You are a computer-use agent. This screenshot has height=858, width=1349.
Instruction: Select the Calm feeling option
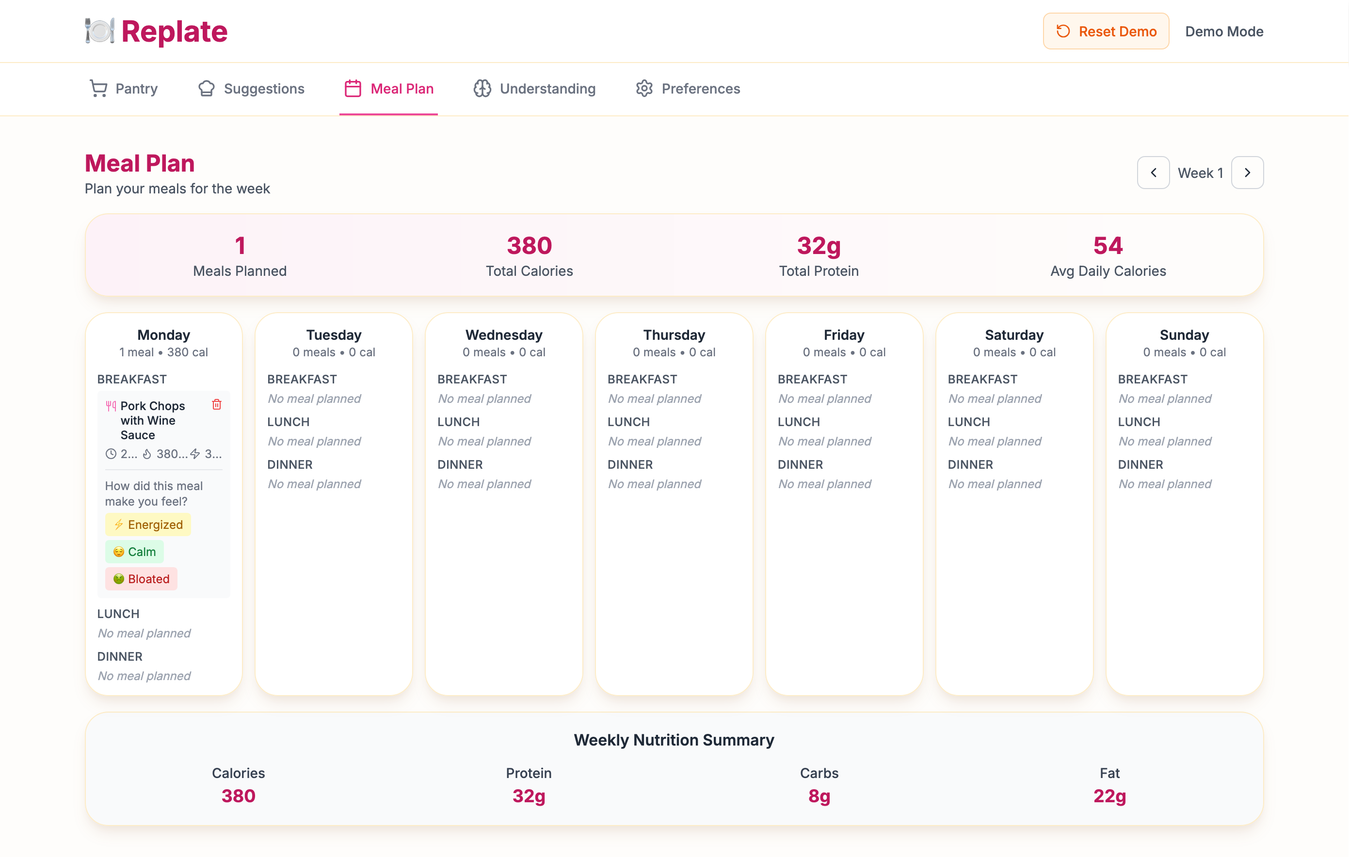[x=134, y=552]
